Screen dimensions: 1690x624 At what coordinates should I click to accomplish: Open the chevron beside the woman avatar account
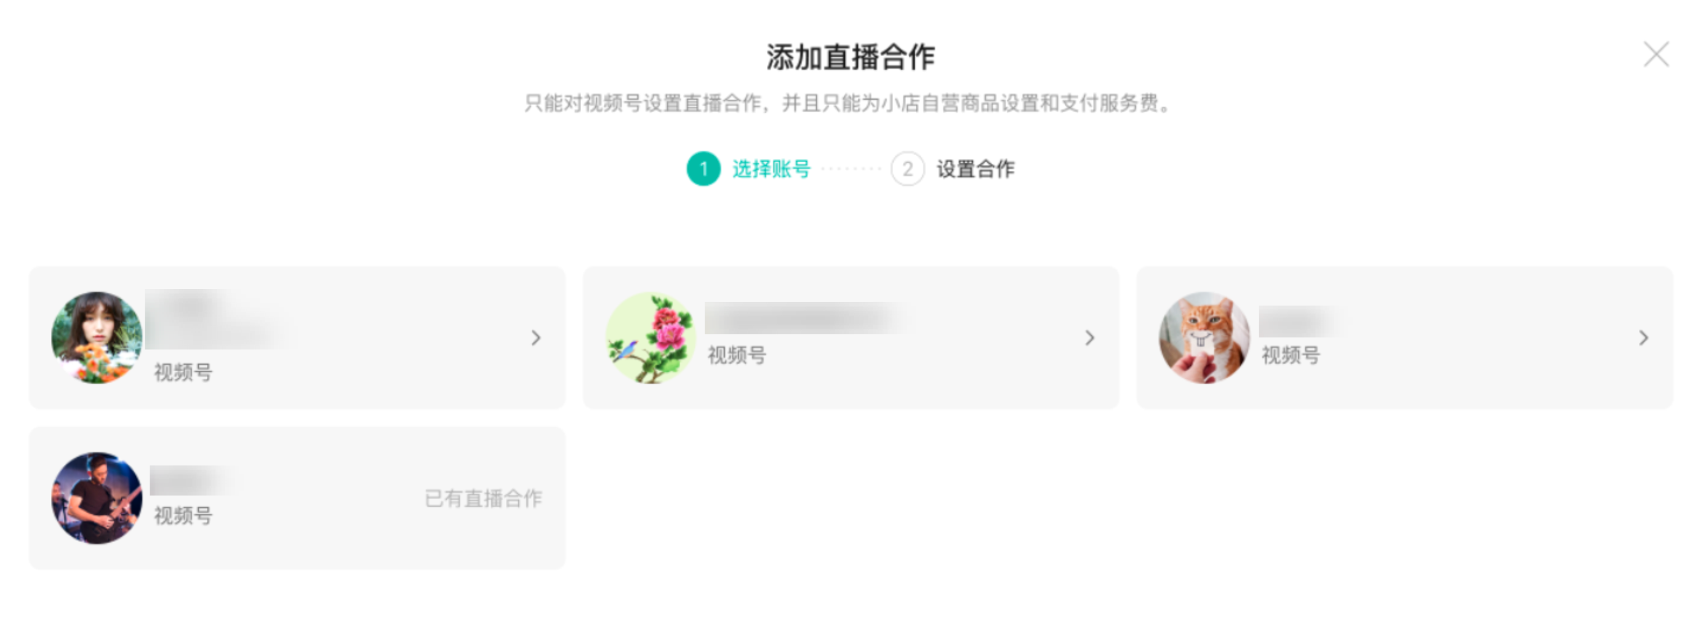coord(536,338)
